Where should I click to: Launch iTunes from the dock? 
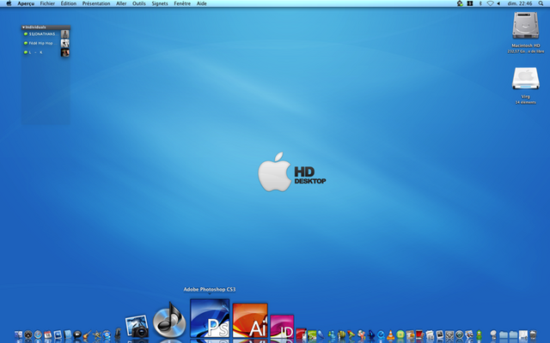[x=169, y=322]
